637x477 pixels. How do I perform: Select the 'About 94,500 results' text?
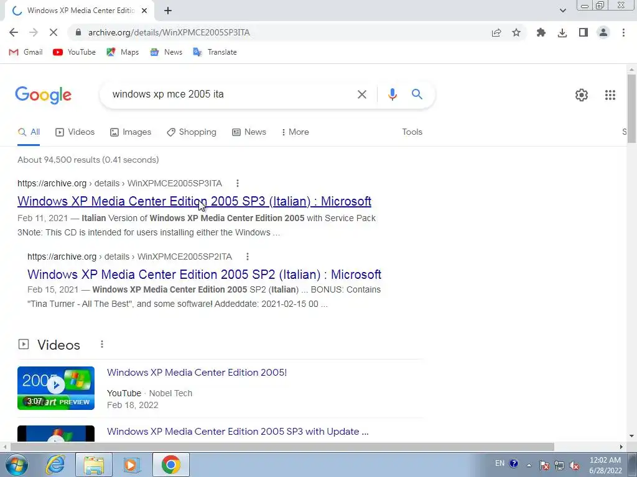pyautogui.click(x=88, y=160)
